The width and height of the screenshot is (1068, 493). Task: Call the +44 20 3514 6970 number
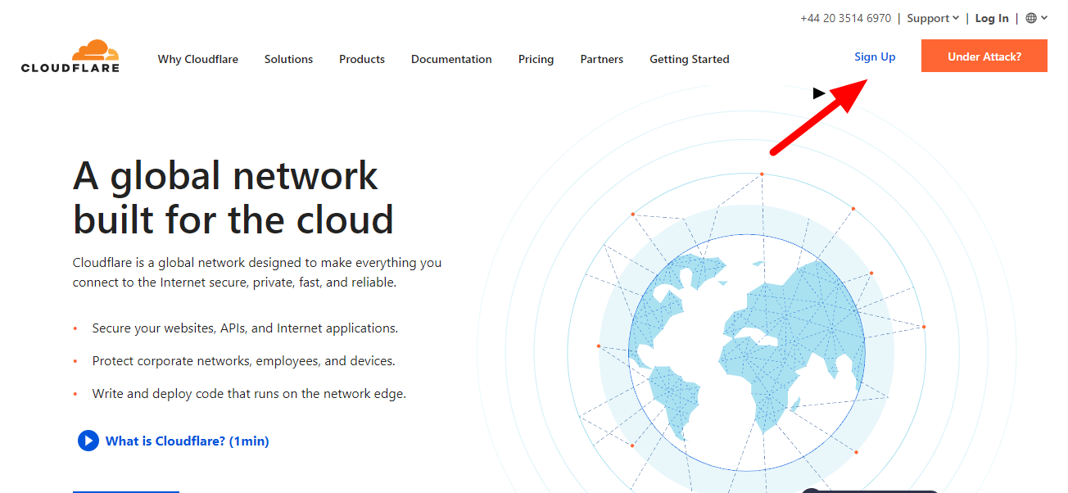(846, 18)
